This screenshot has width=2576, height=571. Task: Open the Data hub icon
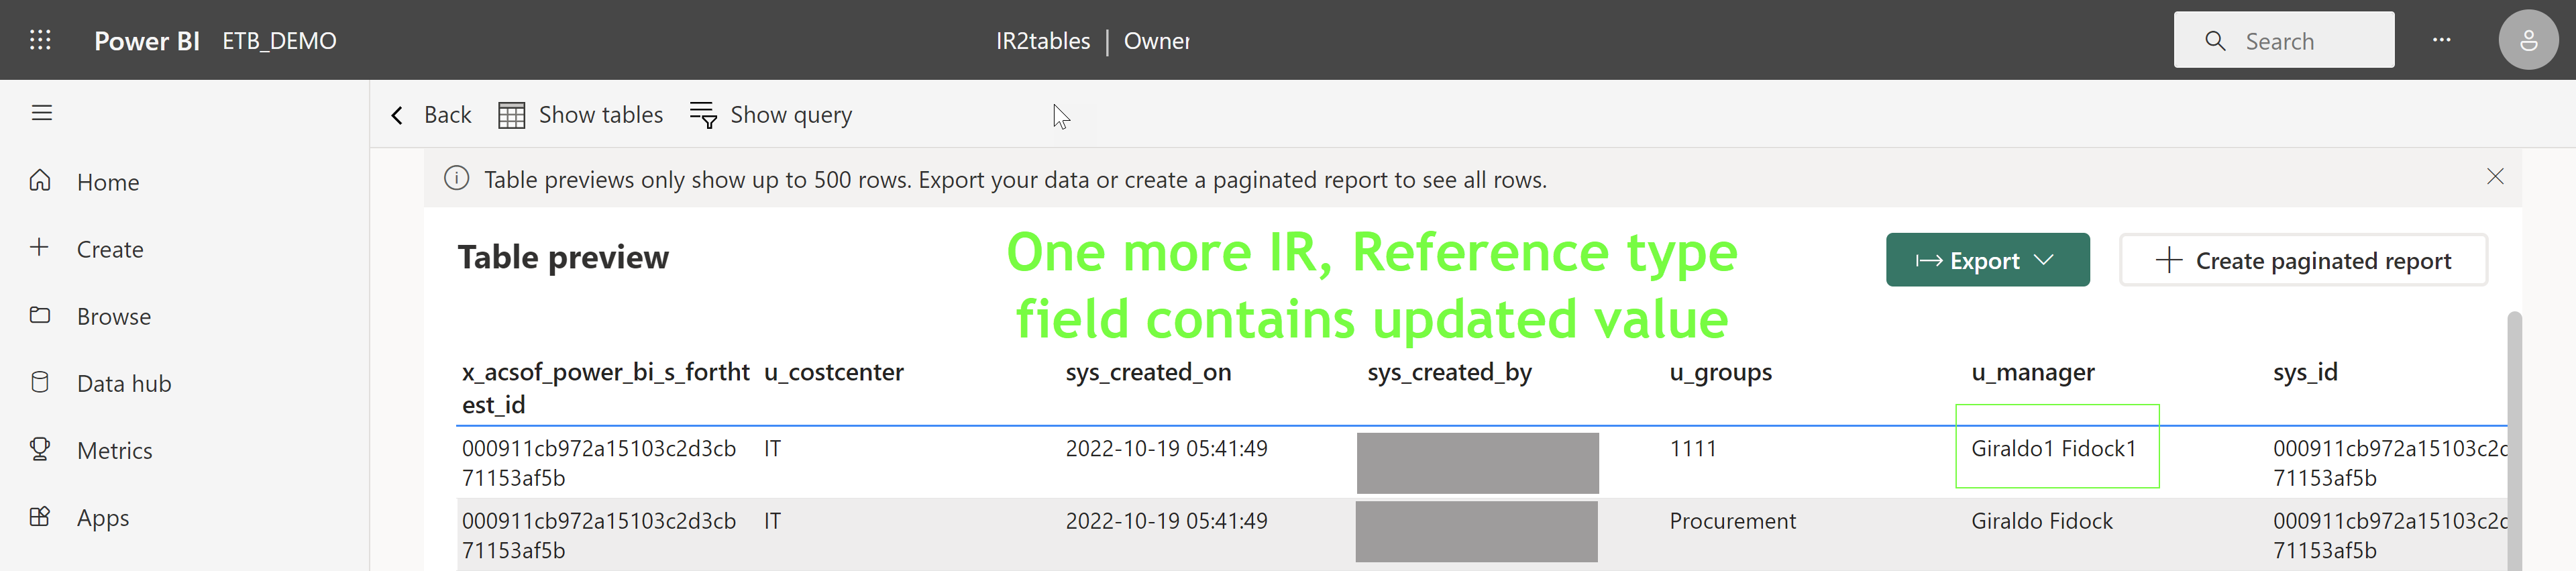click(x=40, y=383)
